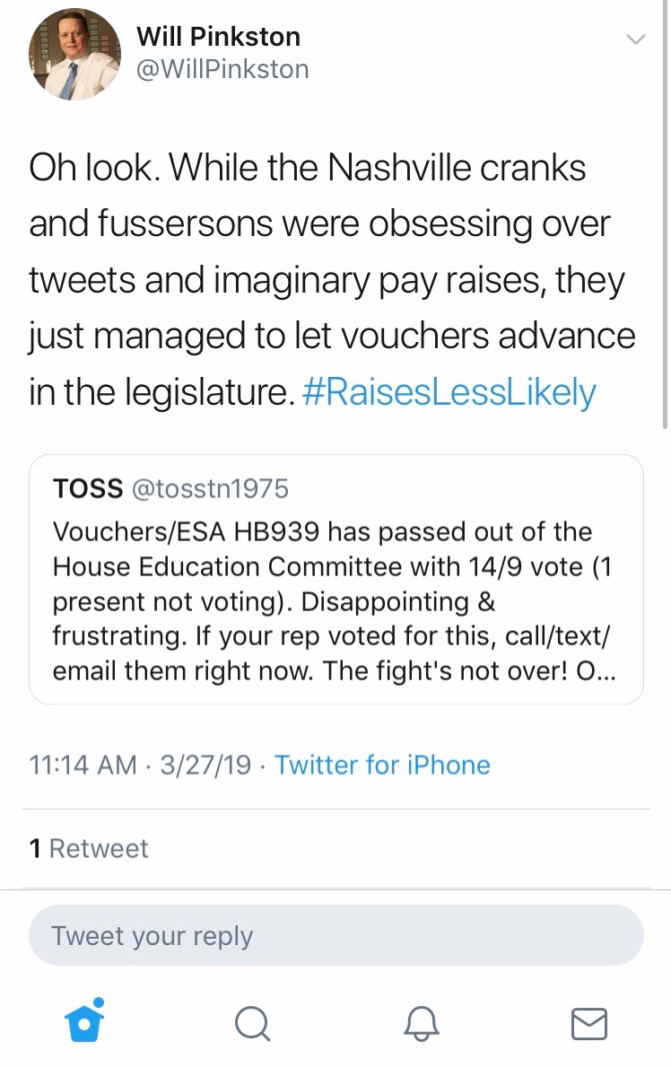Open the #RaisesLessLikely hashtag
The height and width of the screenshot is (1068, 671).
pyautogui.click(x=449, y=394)
